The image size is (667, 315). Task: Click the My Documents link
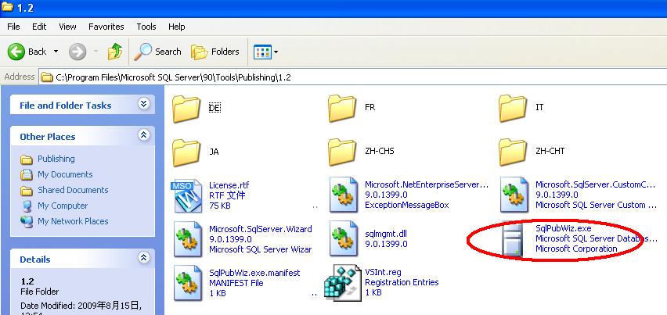65,174
